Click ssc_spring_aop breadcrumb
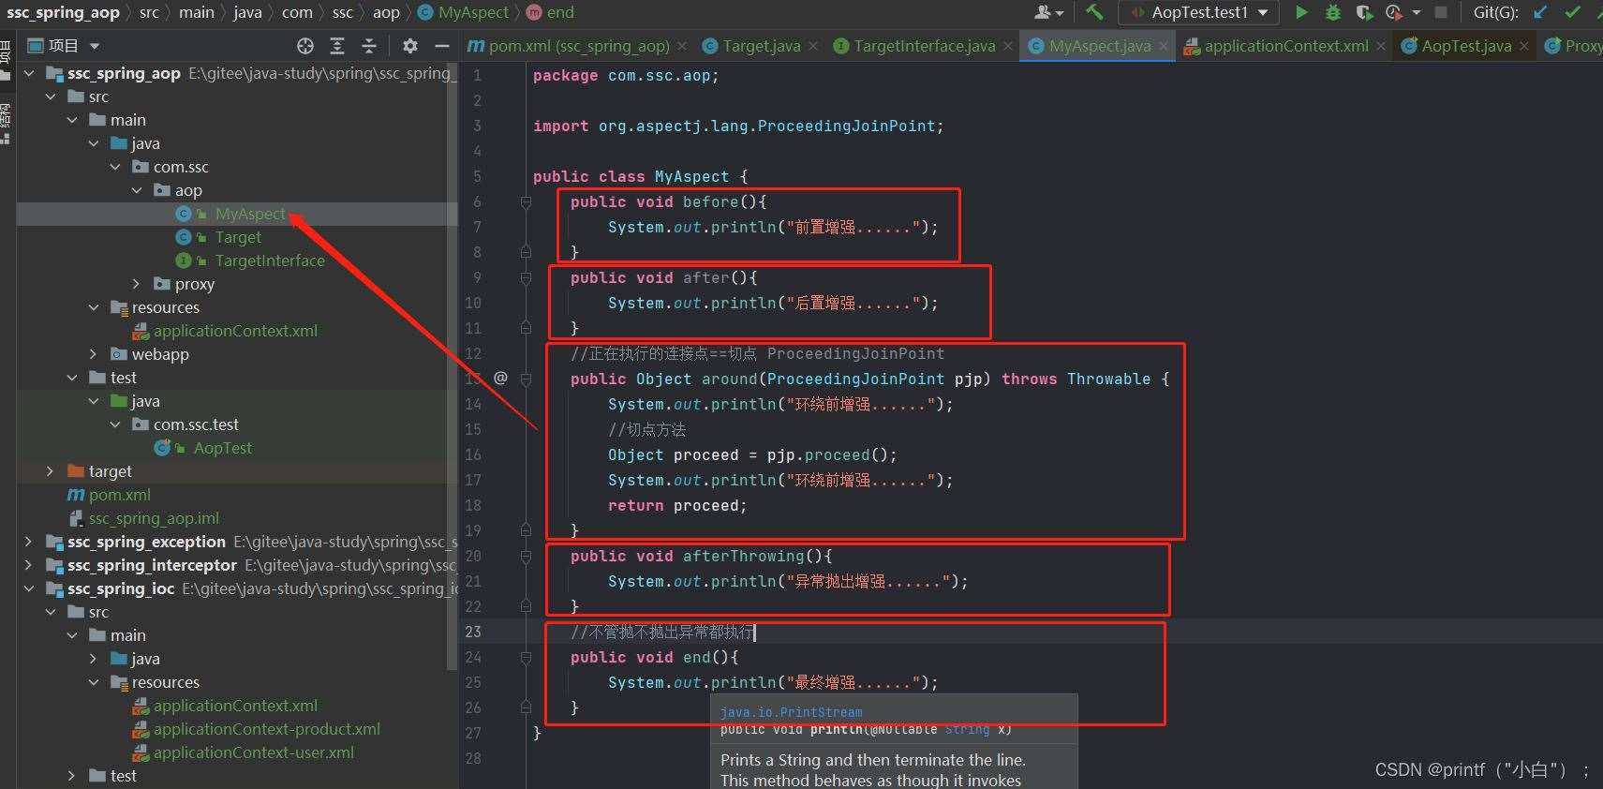1603x789 pixels. point(63,12)
